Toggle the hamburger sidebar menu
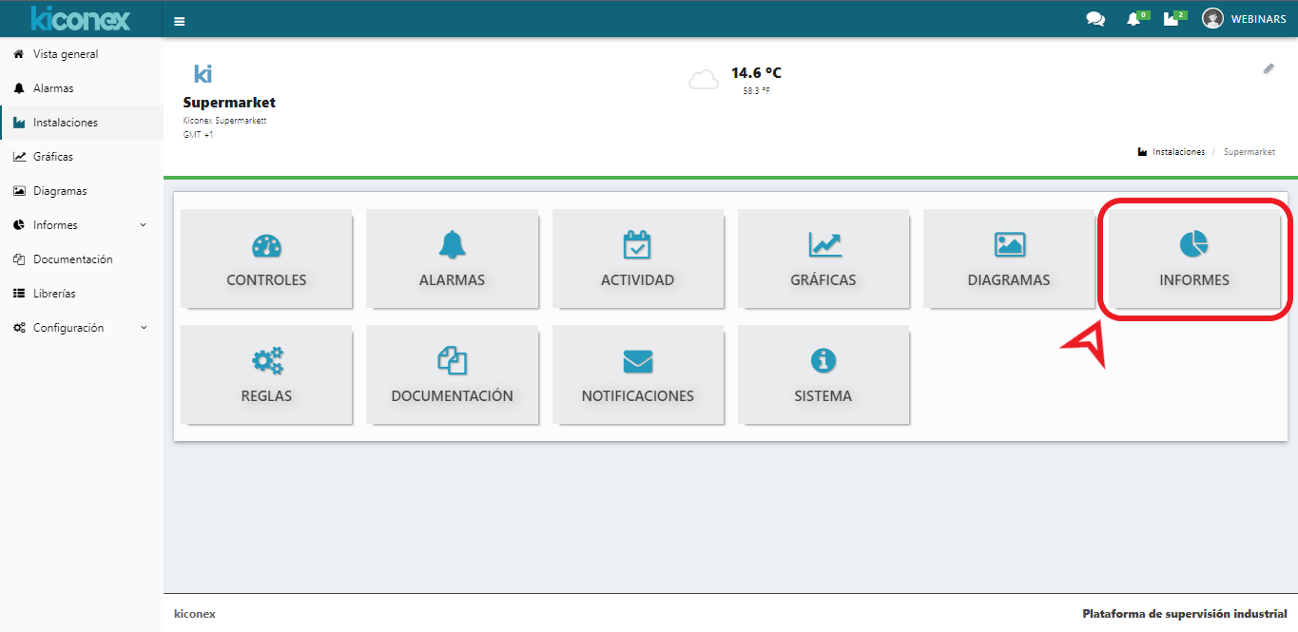The width and height of the screenshot is (1298, 632). 180,21
